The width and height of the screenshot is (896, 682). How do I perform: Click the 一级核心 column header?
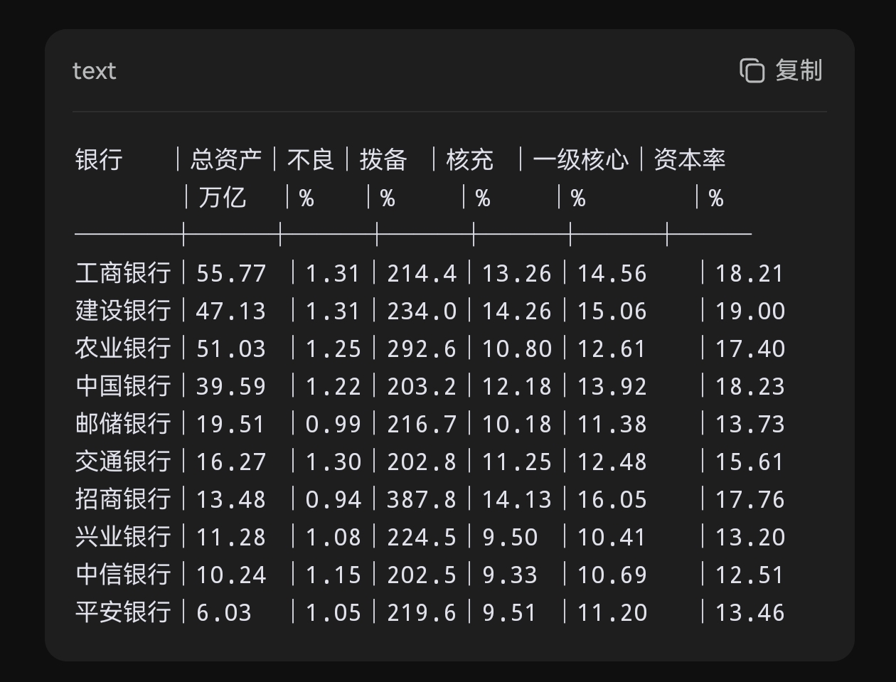pos(581,159)
